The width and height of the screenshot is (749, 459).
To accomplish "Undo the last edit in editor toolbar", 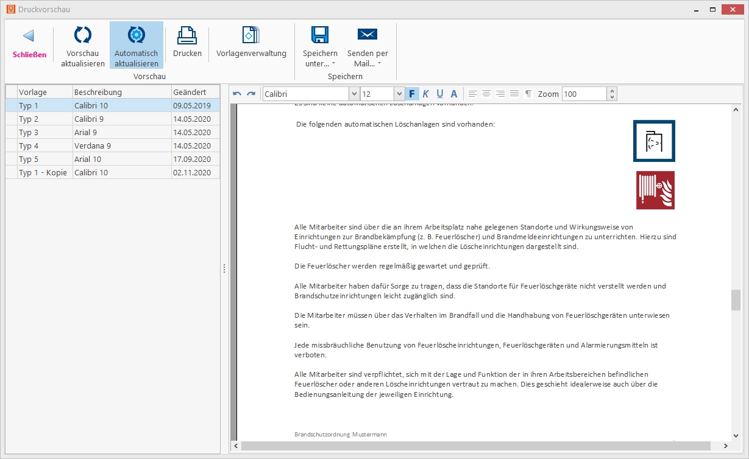I will tap(237, 94).
